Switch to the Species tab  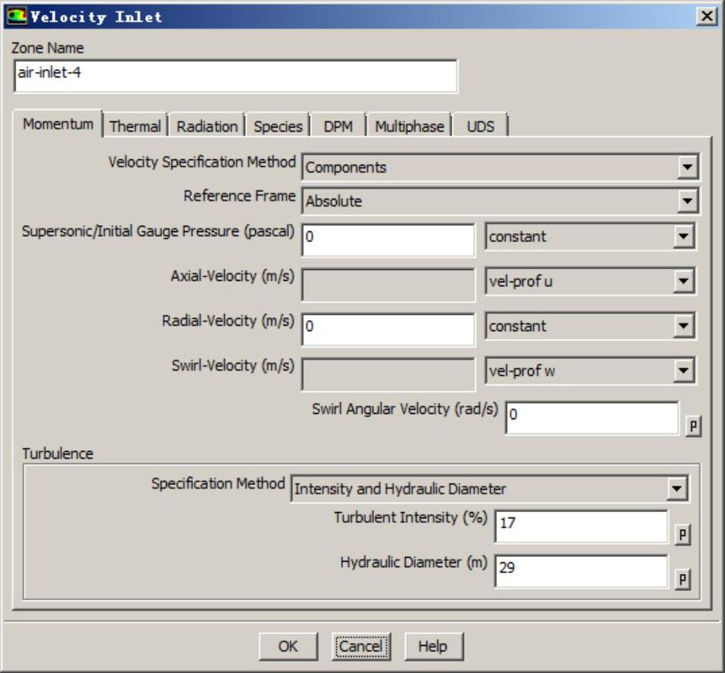pos(278,126)
